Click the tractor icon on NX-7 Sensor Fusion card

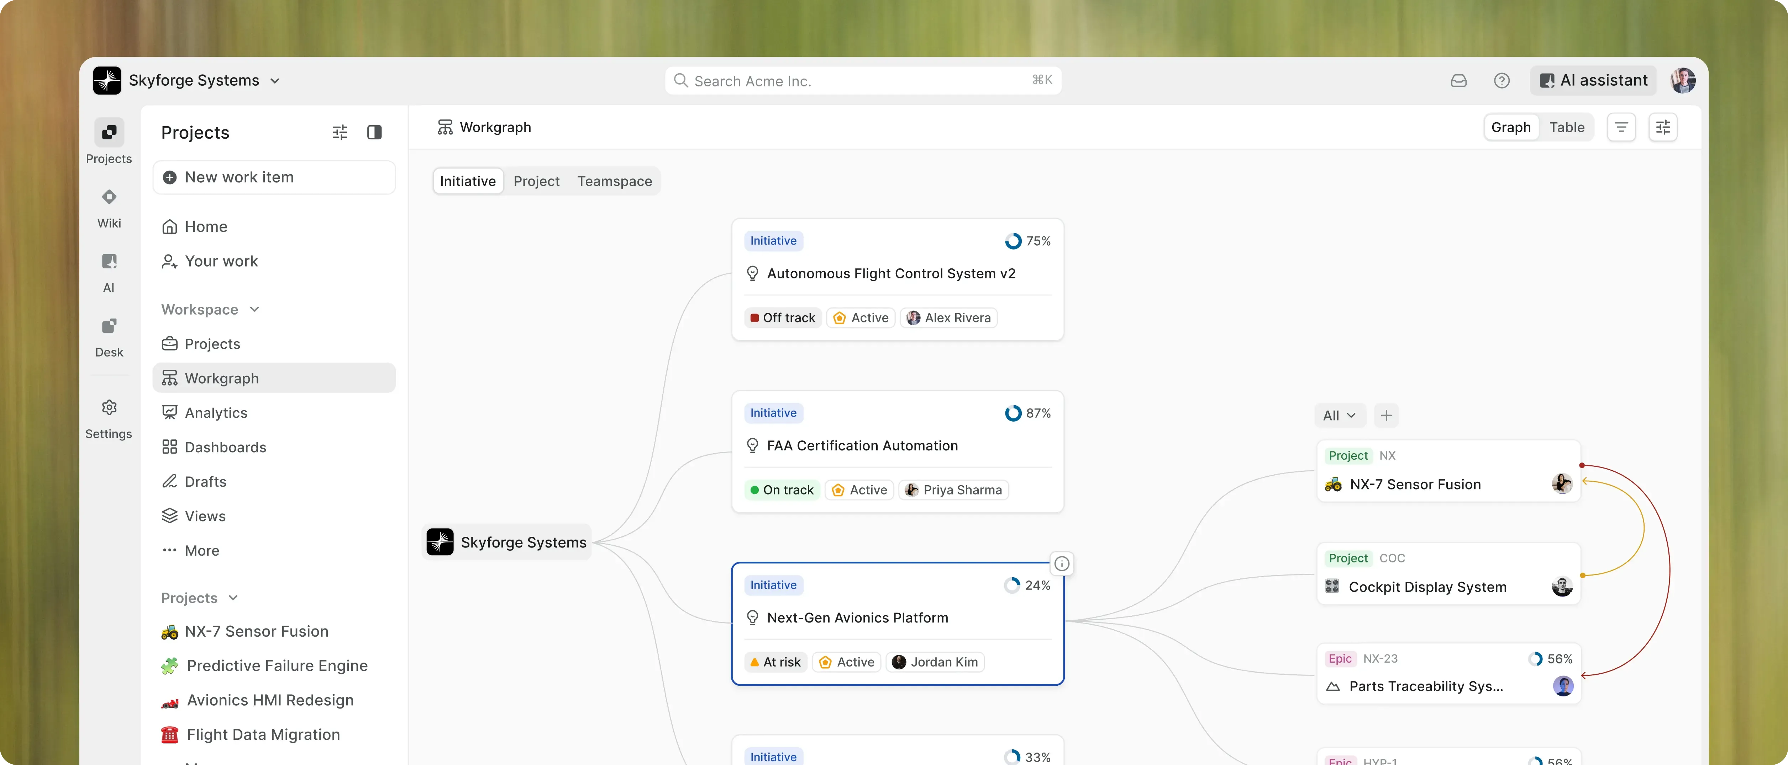[x=1333, y=484]
